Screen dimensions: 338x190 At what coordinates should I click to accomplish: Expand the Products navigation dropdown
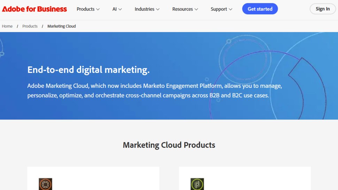pos(88,9)
